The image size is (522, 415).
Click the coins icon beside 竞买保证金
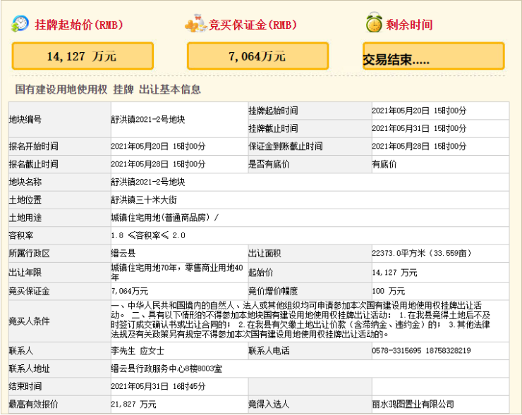point(195,25)
